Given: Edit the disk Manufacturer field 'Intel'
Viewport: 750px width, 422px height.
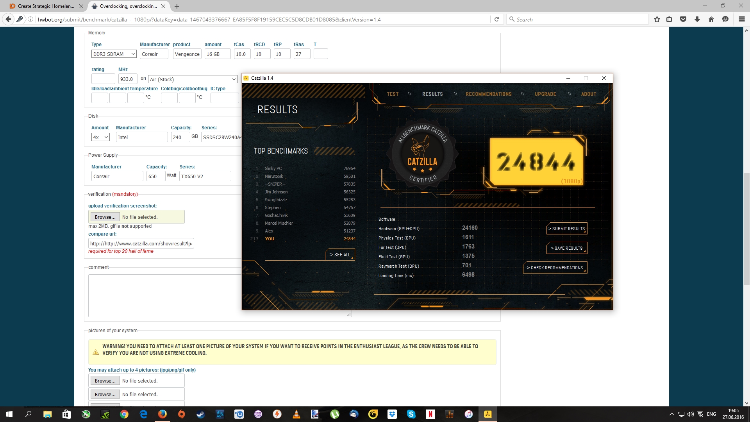Looking at the screenshot, I should [x=142, y=137].
